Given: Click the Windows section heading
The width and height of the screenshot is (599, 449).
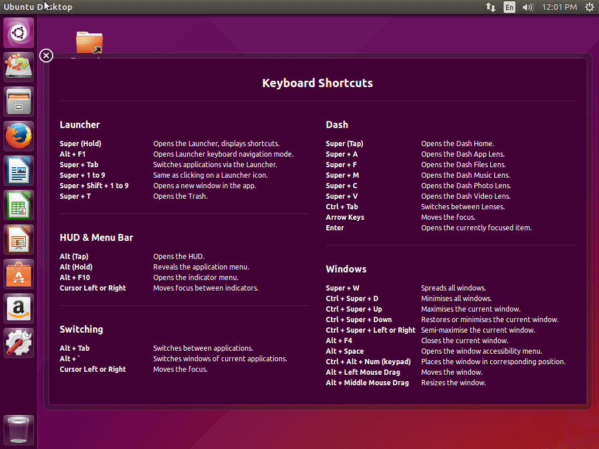Looking at the screenshot, I should (x=346, y=269).
